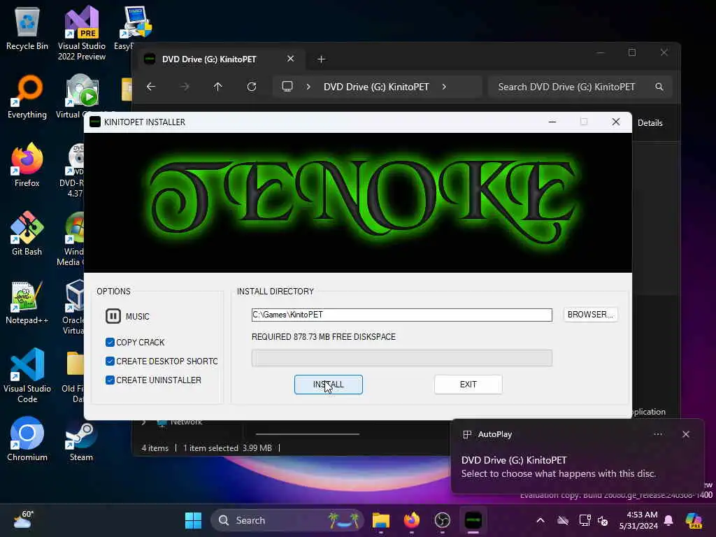The image size is (716, 537).
Task: Go up one folder in Explorer
Action: tap(218, 87)
